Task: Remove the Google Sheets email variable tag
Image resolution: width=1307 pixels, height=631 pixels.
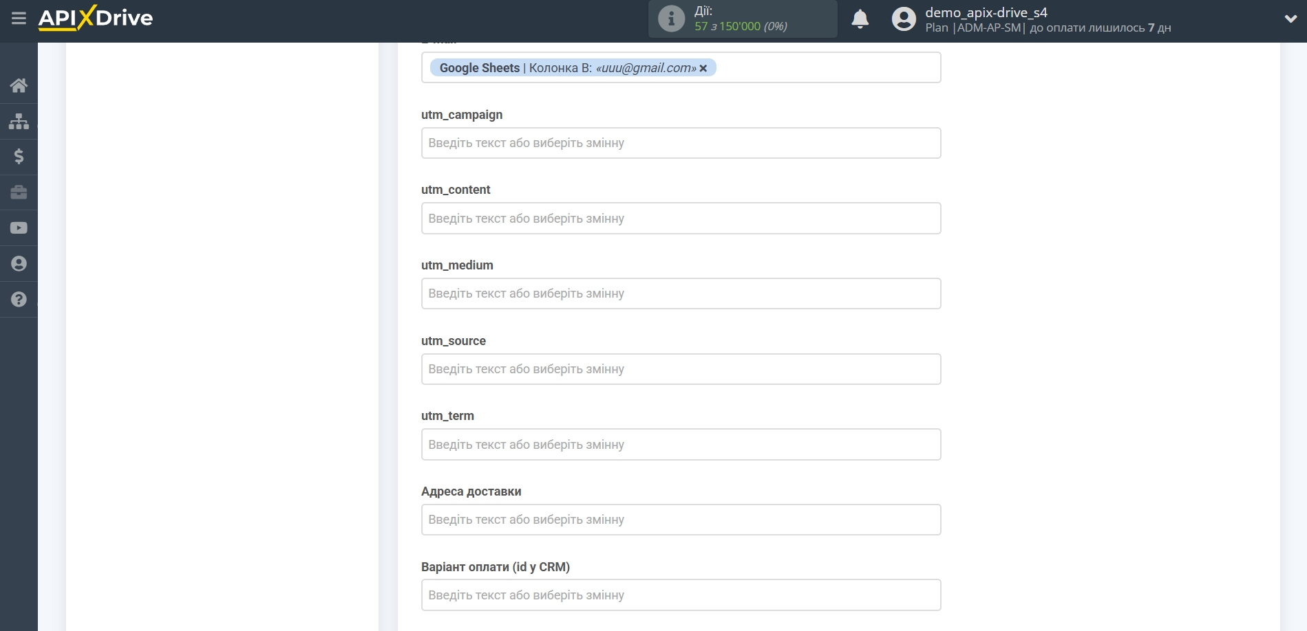Action: pos(703,69)
